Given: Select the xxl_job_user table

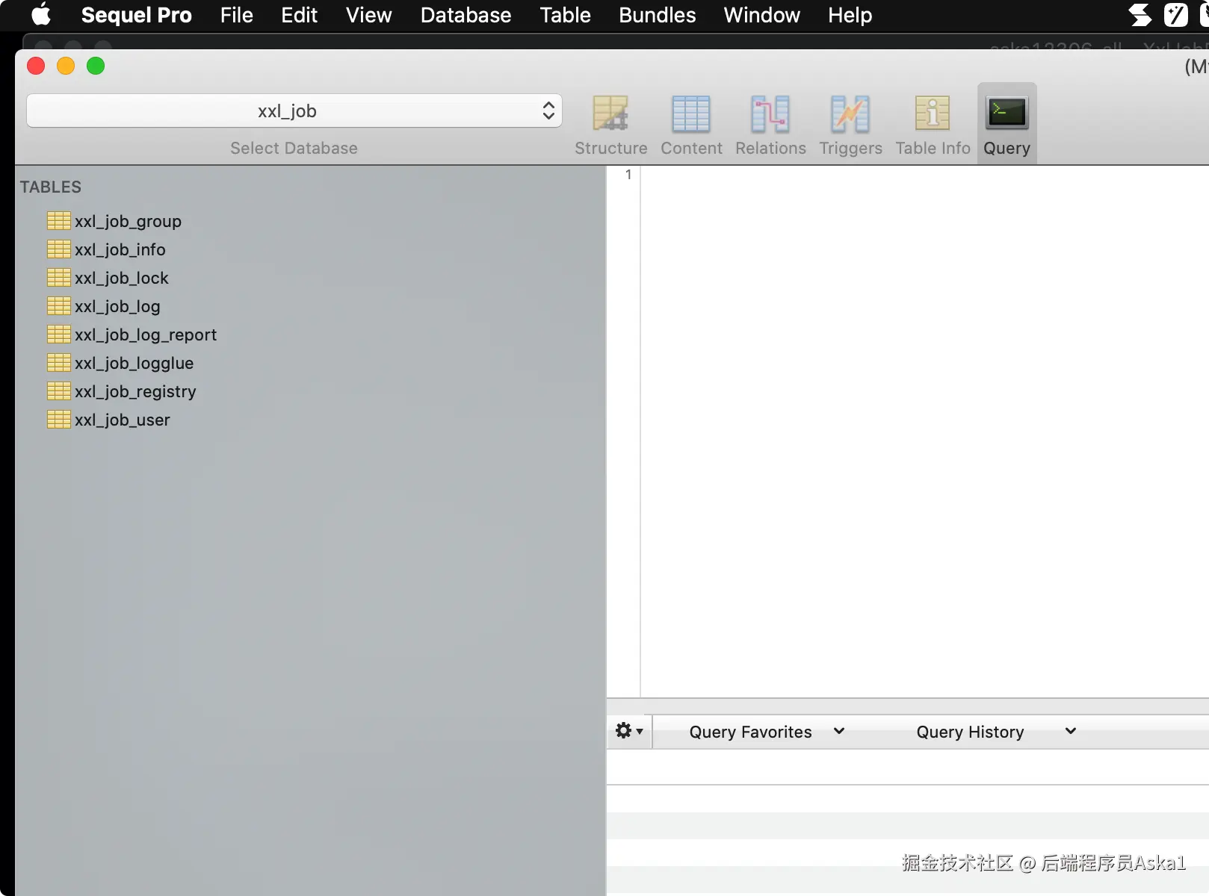Looking at the screenshot, I should tap(123, 420).
